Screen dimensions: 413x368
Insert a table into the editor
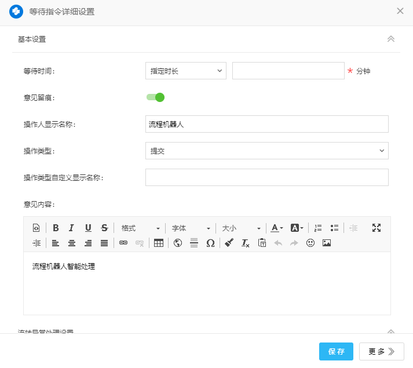click(159, 243)
